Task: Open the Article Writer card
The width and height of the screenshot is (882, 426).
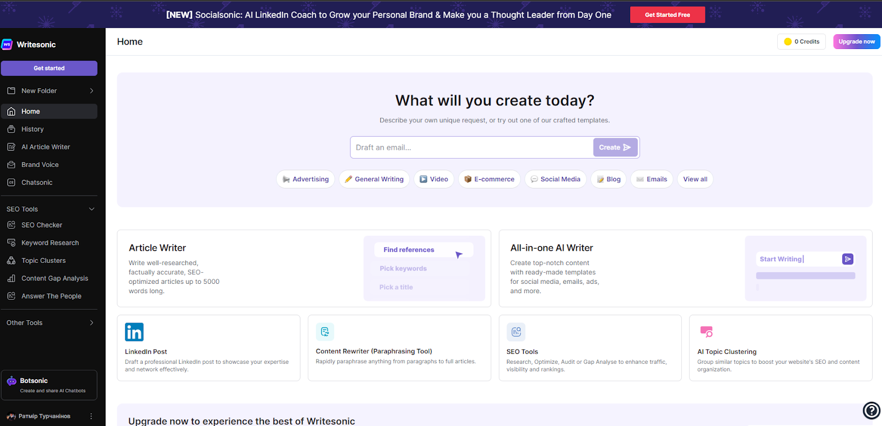Action: tap(304, 268)
